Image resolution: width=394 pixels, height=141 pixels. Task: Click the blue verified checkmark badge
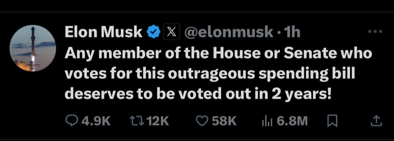[153, 32]
